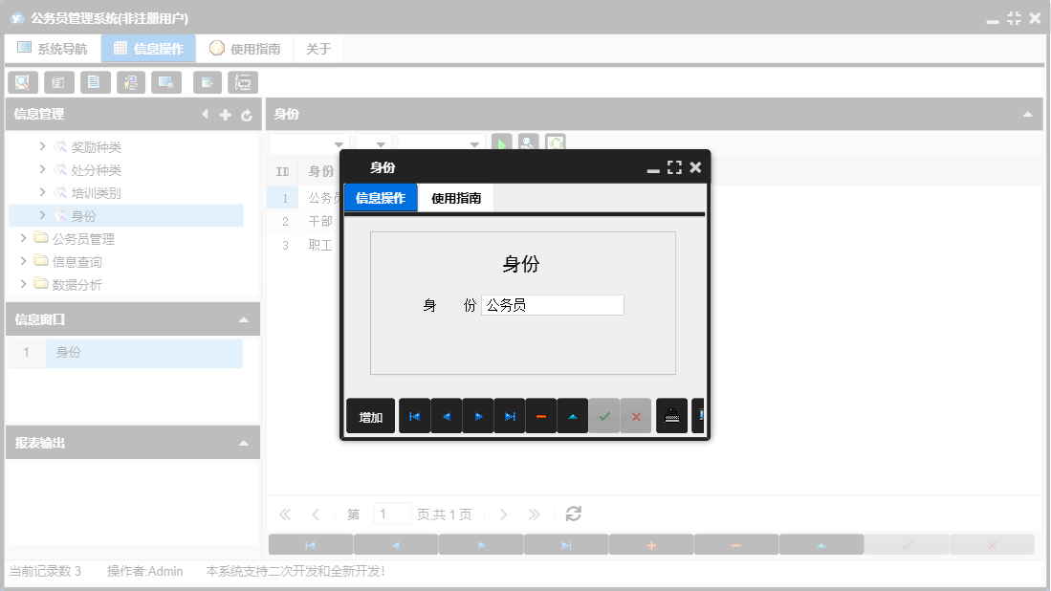Click the print icon in the dialog toolbar
The image size is (1051, 591).
(671, 415)
